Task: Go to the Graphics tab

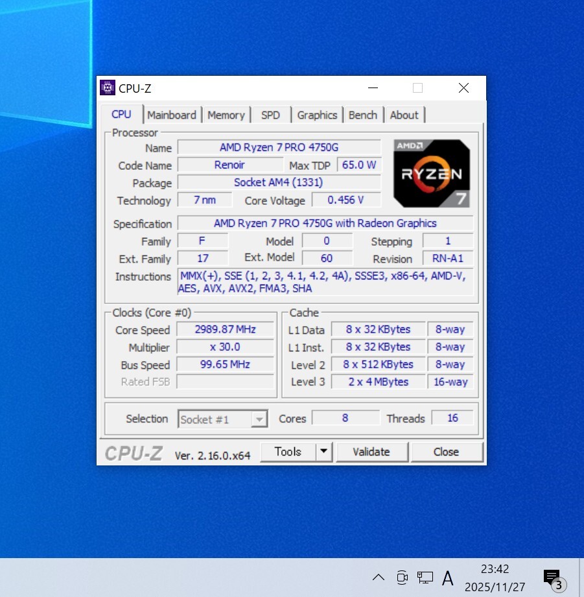Action: coord(317,115)
